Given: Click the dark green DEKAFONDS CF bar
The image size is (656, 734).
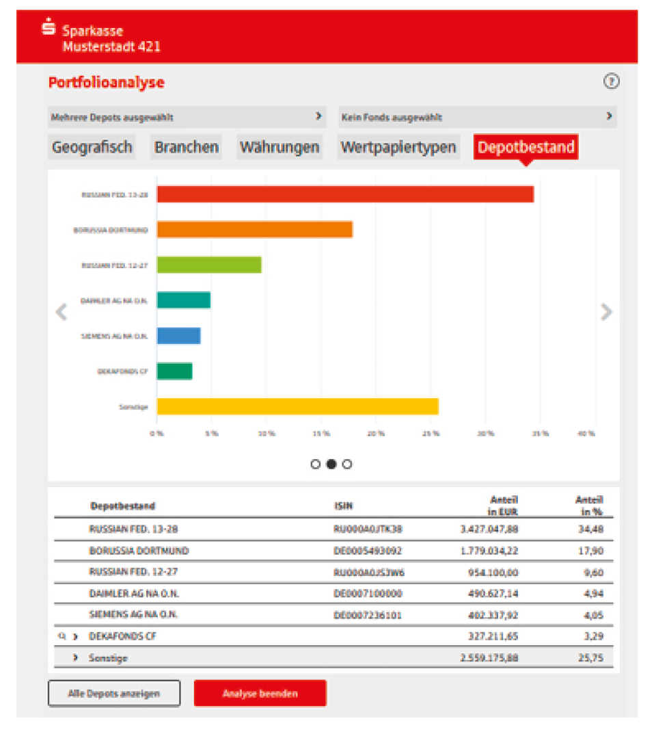Looking at the screenshot, I should coord(174,371).
